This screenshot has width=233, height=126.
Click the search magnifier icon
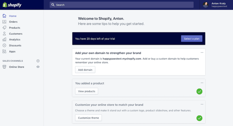(53, 5)
